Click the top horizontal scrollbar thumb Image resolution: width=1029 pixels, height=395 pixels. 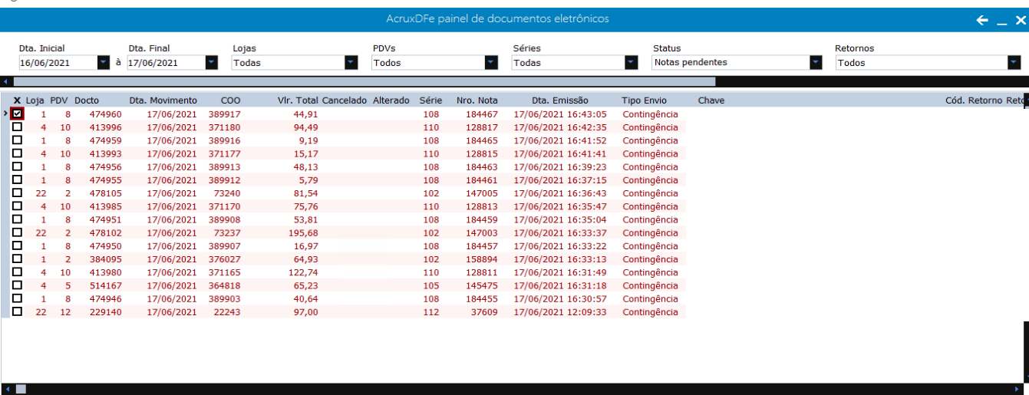(364, 81)
